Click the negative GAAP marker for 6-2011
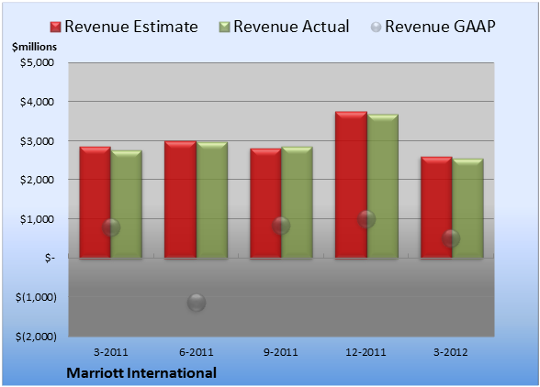The height and width of the screenshot is (387, 540). (x=197, y=303)
